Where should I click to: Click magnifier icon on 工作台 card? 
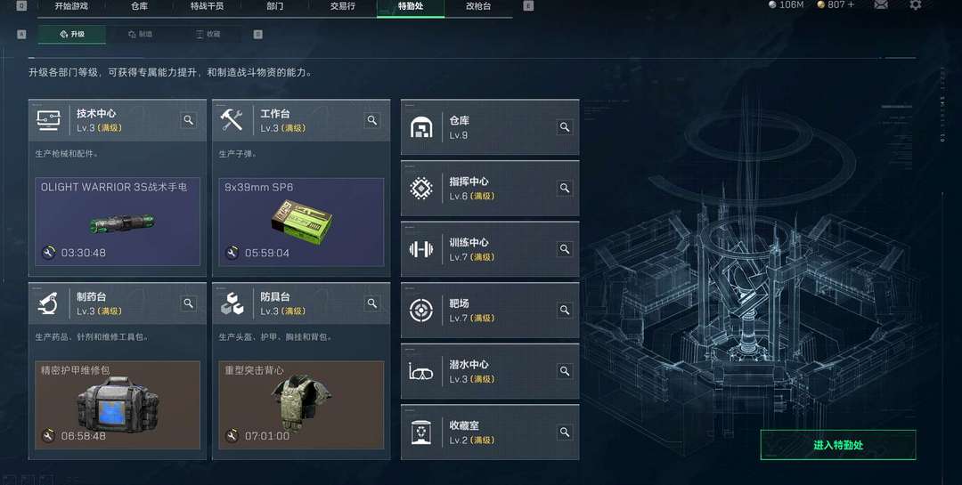(x=371, y=120)
